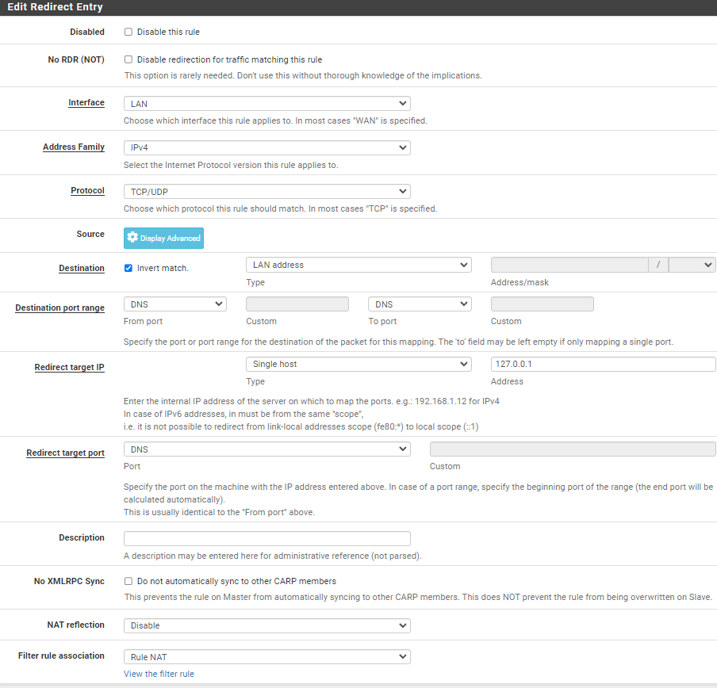Image resolution: width=717 pixels, height=688 pixels.
Task: Open the Protocol TCP/UDP dropdown
Action: [x=266, y=191]
